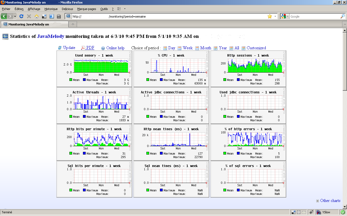347x216 pixels.
Task: Click the back navigation arrow
Action: [x=4, y=17]
